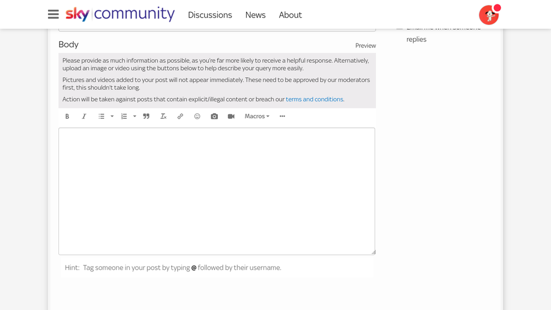Viewport: 551px width, 310px height.
Task: Insert a bulleted list
Action: [x=101, y=116]
